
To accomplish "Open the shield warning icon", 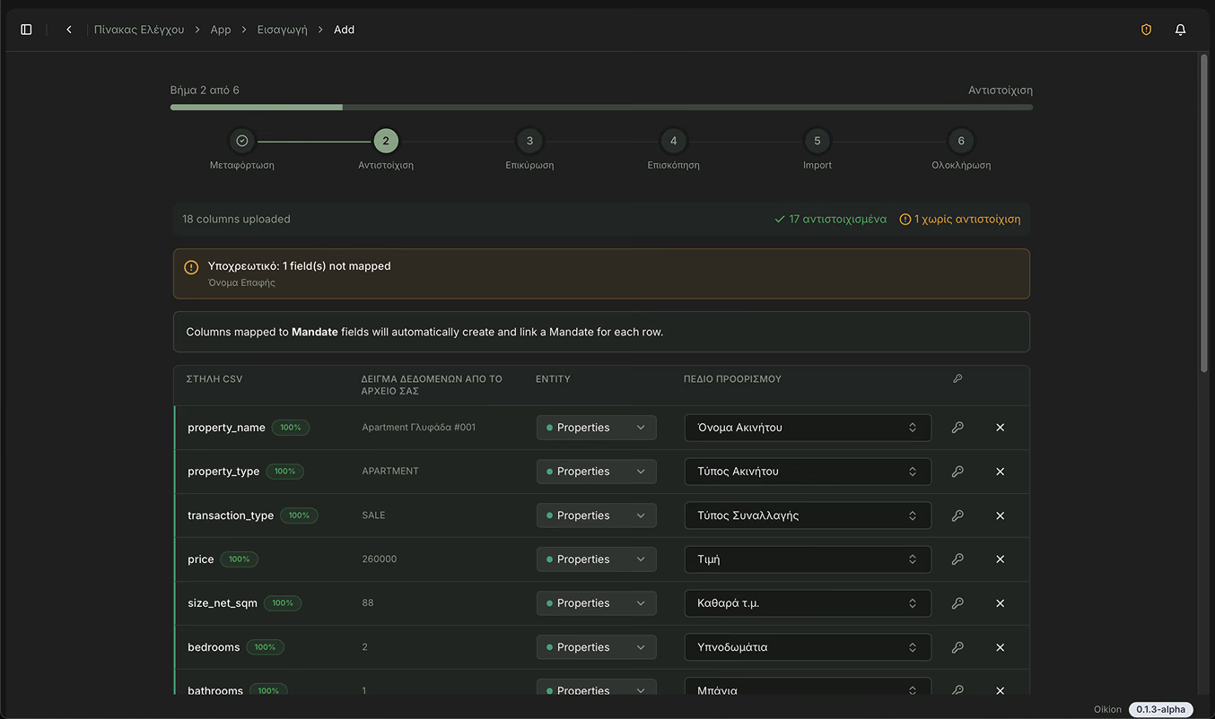I will tap(1146, 30).
